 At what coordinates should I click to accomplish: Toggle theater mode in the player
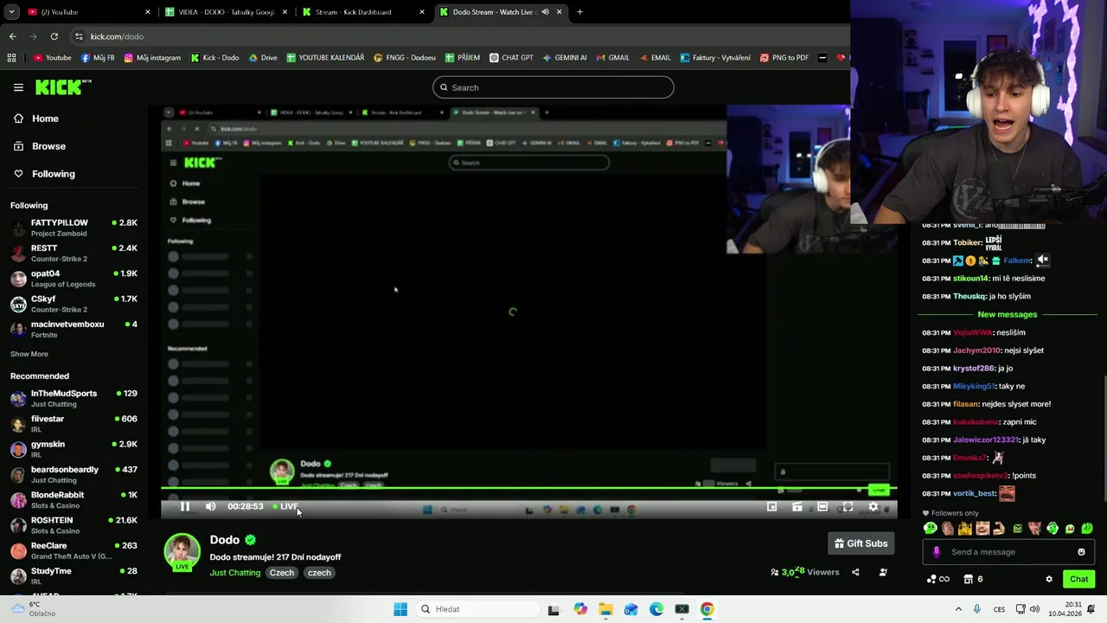[822, 507]
